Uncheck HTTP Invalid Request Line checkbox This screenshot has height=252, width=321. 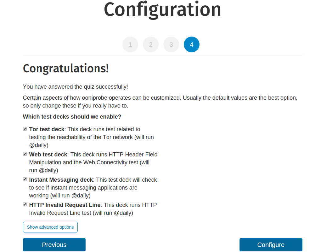click(x=25, y=204)
